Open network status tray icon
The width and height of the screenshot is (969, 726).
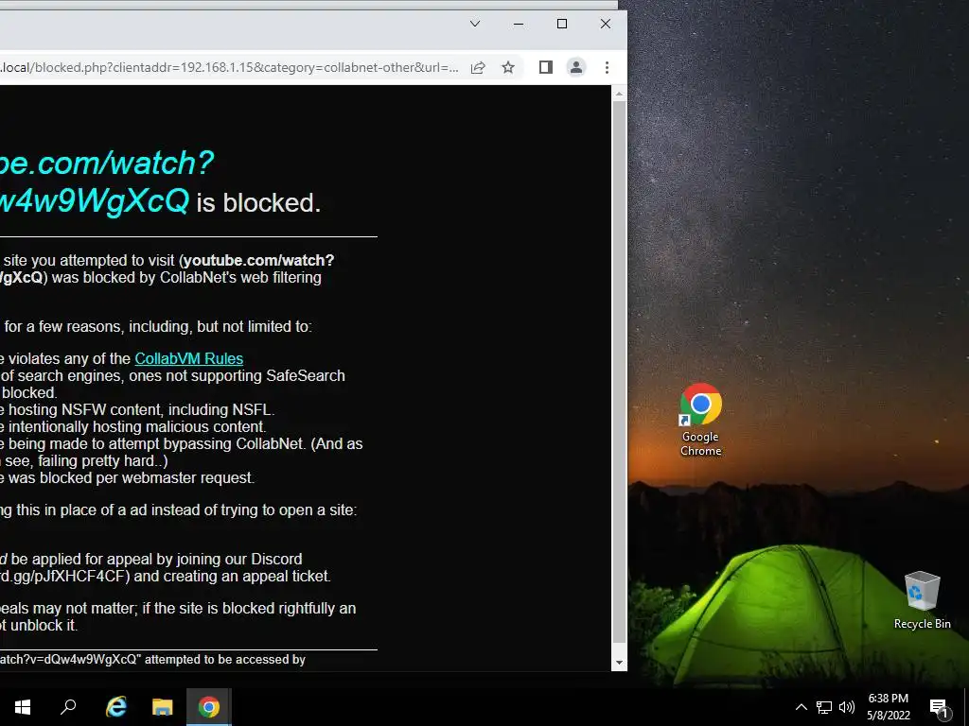[824, 707]
